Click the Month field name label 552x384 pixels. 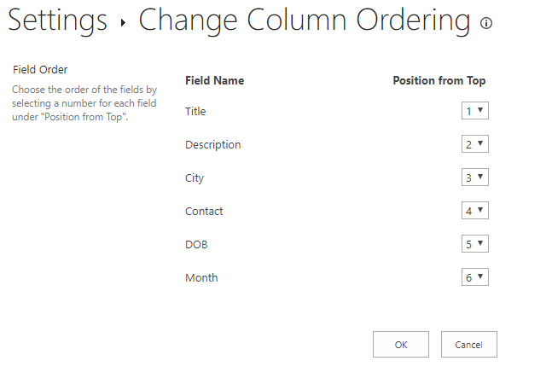point(201,277)
